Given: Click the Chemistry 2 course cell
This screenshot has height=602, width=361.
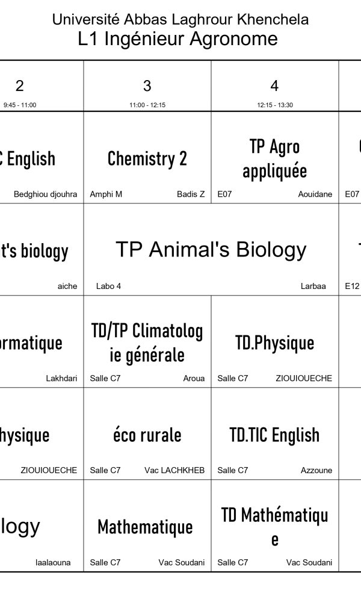Looking at the screenshot, I should pyautogui.click(x=147, y=158).
